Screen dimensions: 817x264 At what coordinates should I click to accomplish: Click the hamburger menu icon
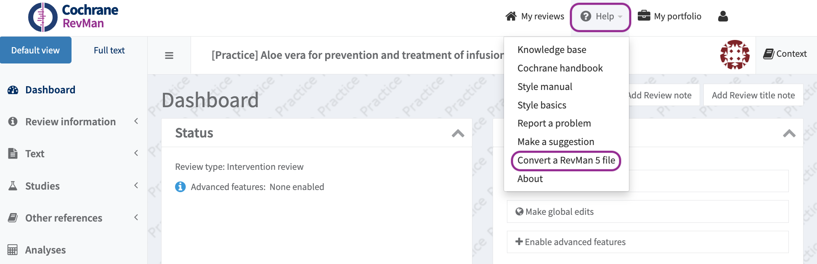pyautogui.click(x=169, y=55)
